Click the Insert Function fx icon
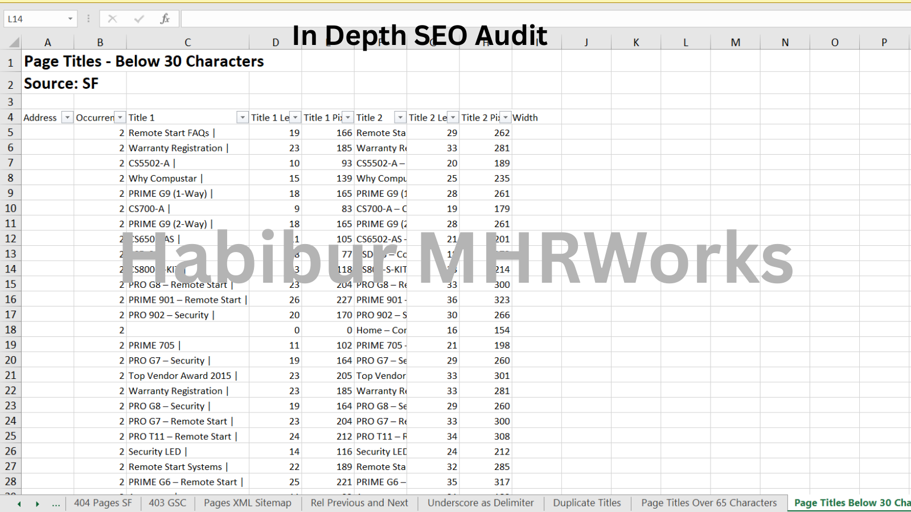Viewport: 911px width, 512px height. coord(165,19)
